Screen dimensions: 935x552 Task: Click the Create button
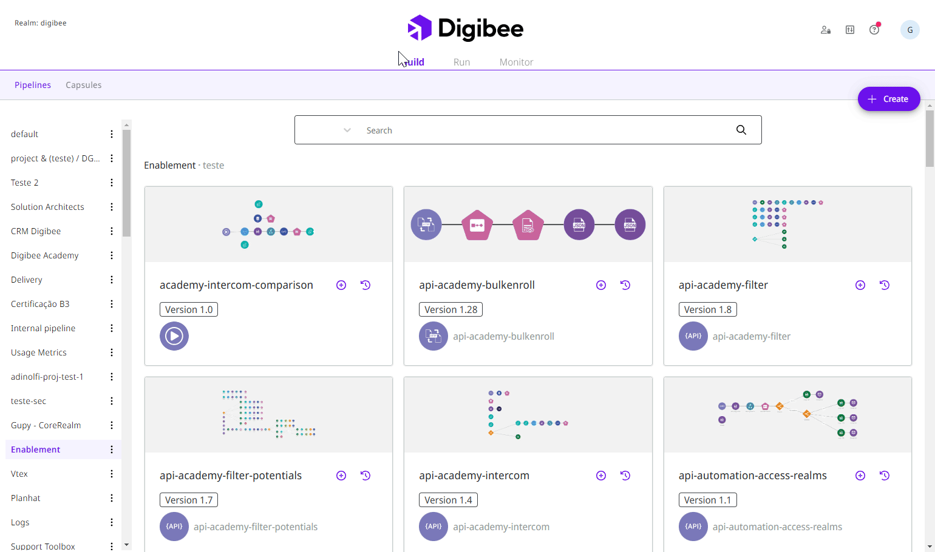[x=889, y=99]
